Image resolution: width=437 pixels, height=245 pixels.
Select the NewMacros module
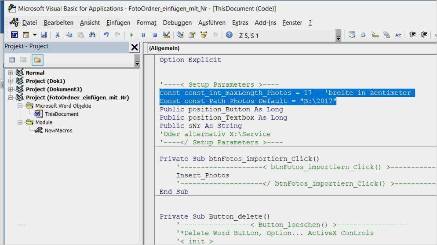click(58, 131)
